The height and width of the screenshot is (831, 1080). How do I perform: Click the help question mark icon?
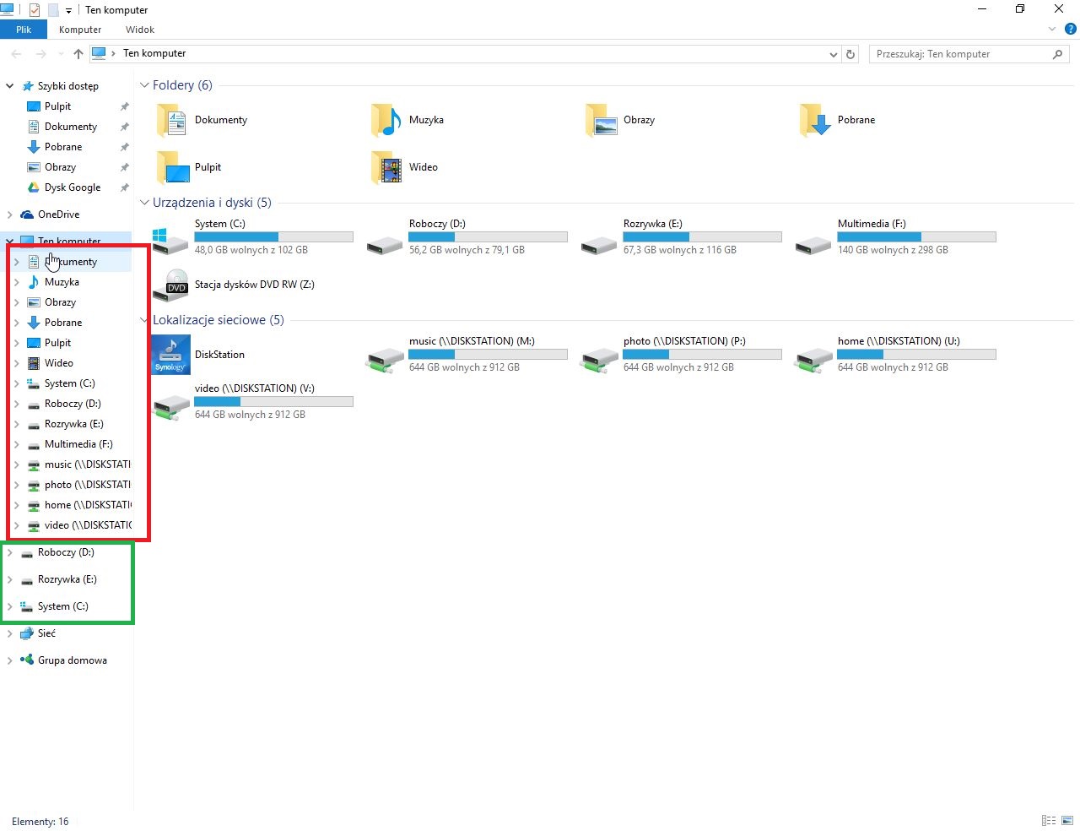[1070, 30]
